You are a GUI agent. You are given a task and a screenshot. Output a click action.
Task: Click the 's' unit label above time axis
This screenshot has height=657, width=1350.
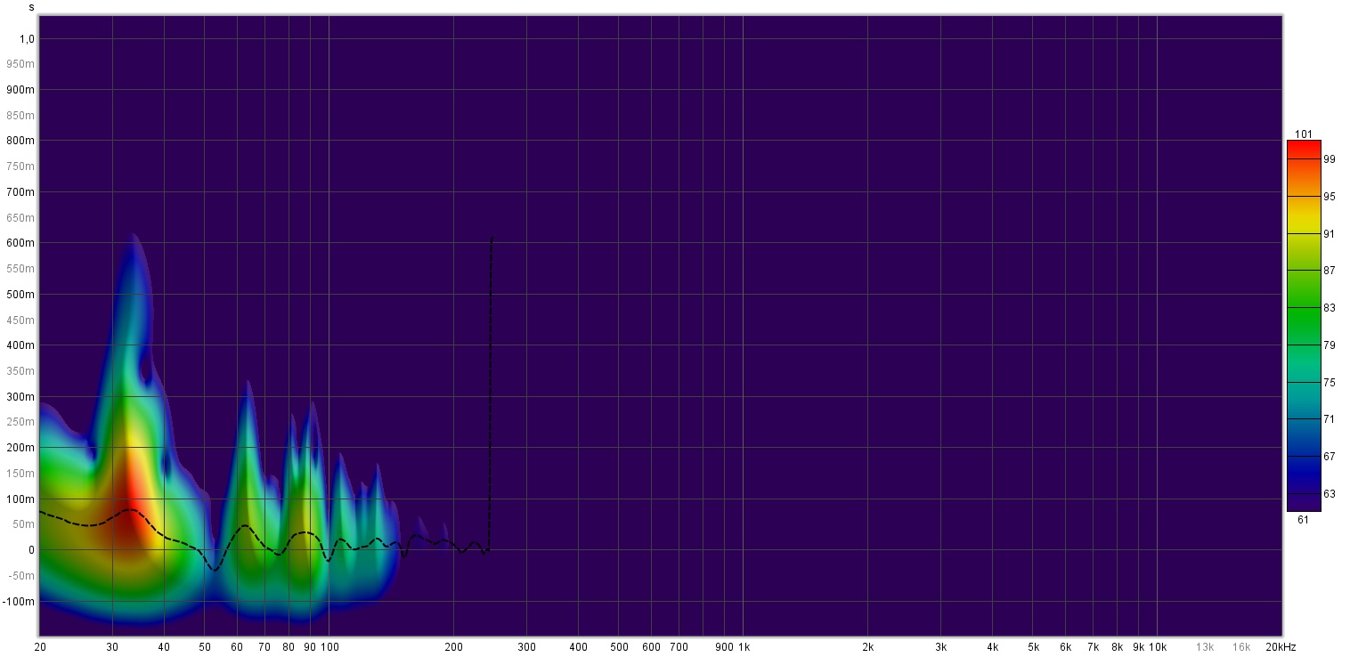click(31, 7)
